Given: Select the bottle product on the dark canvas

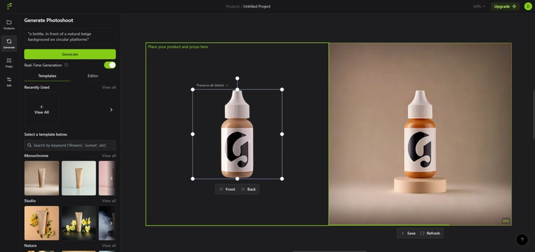Looking at the screenshot, I should [x=237, y=134].
